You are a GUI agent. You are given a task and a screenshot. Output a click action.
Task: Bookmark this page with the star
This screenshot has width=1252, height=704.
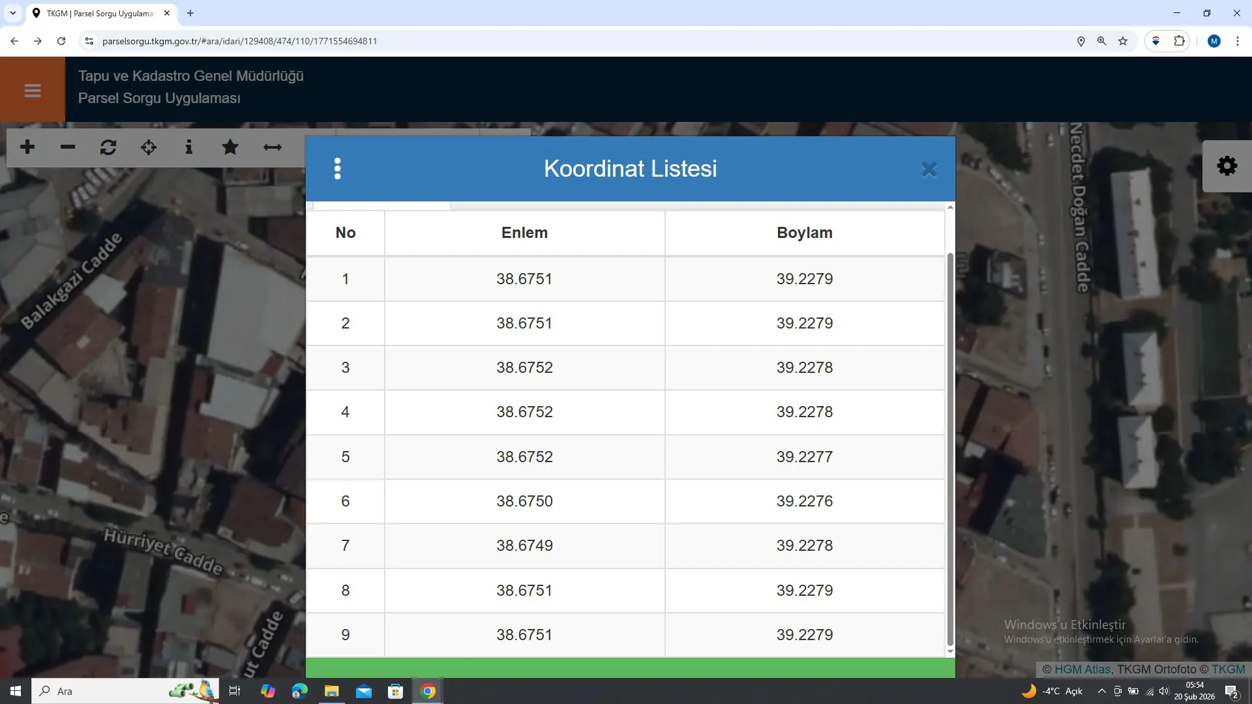pos(1123,41)
